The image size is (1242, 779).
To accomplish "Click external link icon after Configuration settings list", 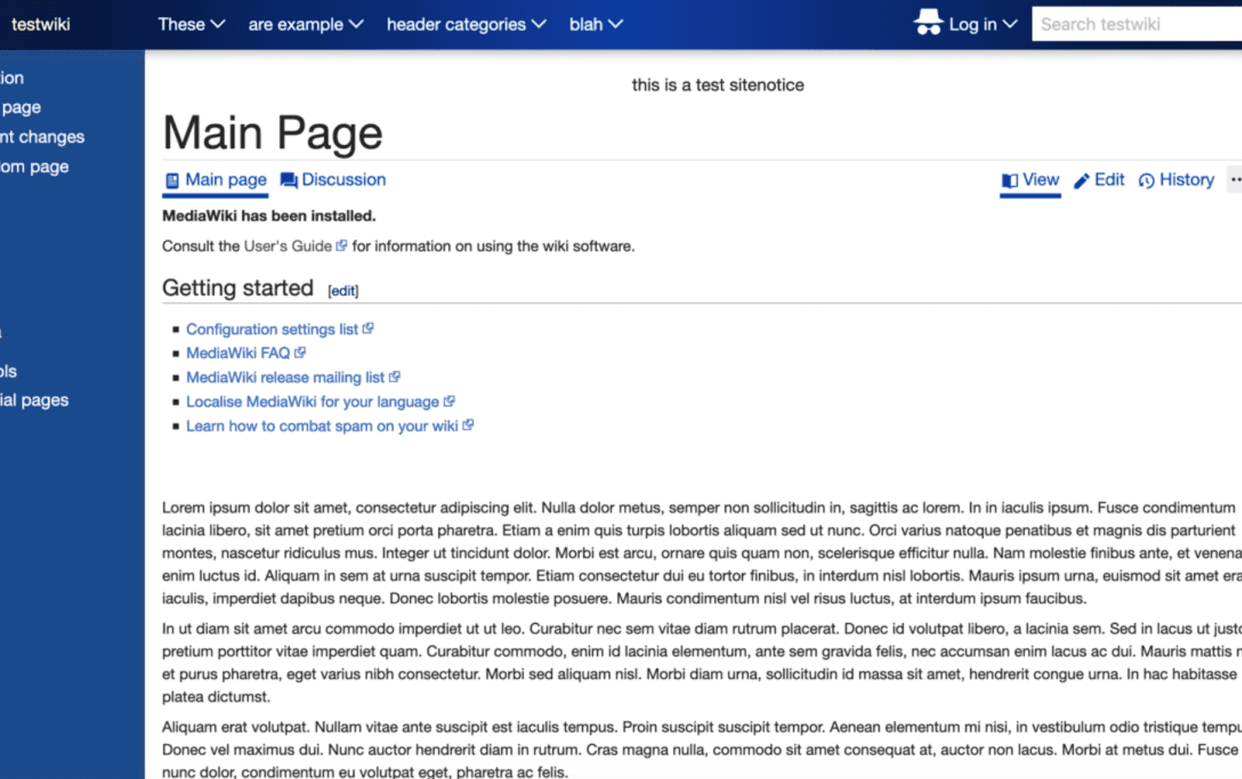I will coord(368,327).
